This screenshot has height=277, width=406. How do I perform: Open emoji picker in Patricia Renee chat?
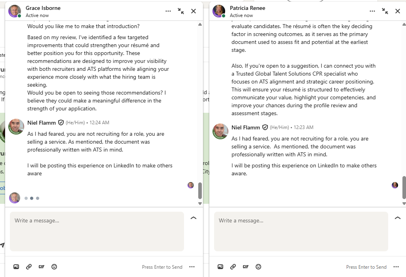coord(258,267)
